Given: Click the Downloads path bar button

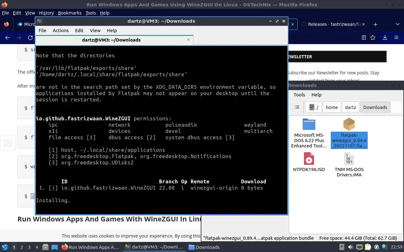Looking at the screenshot, I should pyautogui.click(x=375, y=107).
